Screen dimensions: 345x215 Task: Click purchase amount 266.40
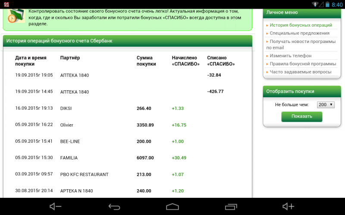click(x=144, y=108)
